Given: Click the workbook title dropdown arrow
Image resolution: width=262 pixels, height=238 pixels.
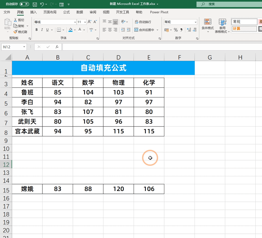Looking at the screenshot, I should [x=158, y=4].
